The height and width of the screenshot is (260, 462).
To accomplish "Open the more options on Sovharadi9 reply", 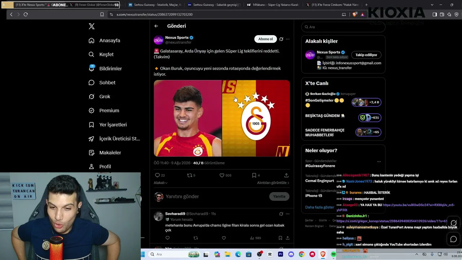I will [287, 214].
